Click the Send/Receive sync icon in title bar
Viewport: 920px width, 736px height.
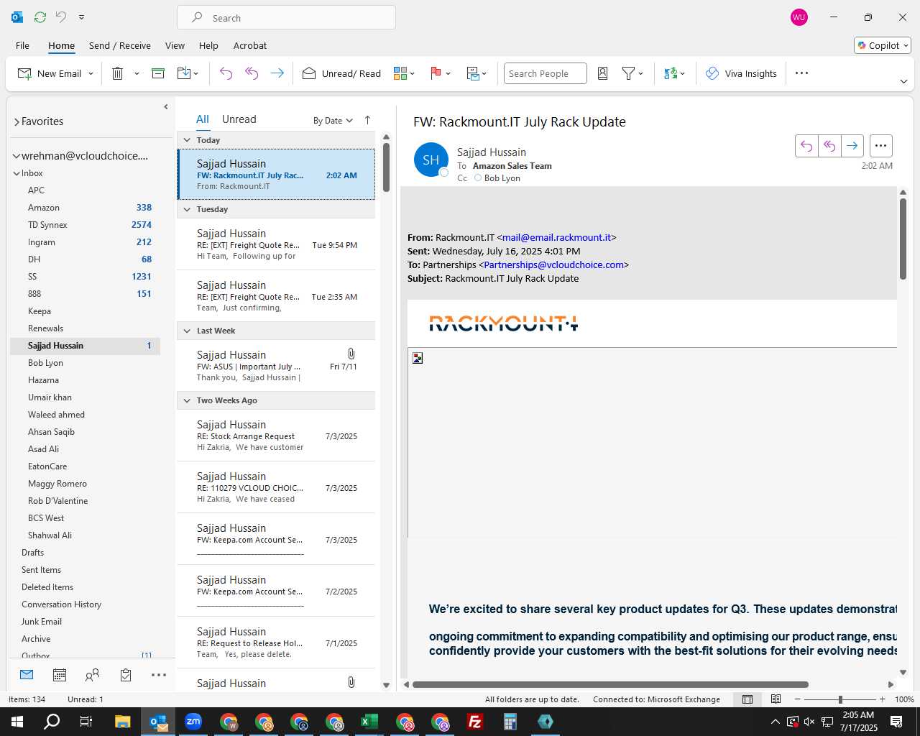click(x=40, y=17)
